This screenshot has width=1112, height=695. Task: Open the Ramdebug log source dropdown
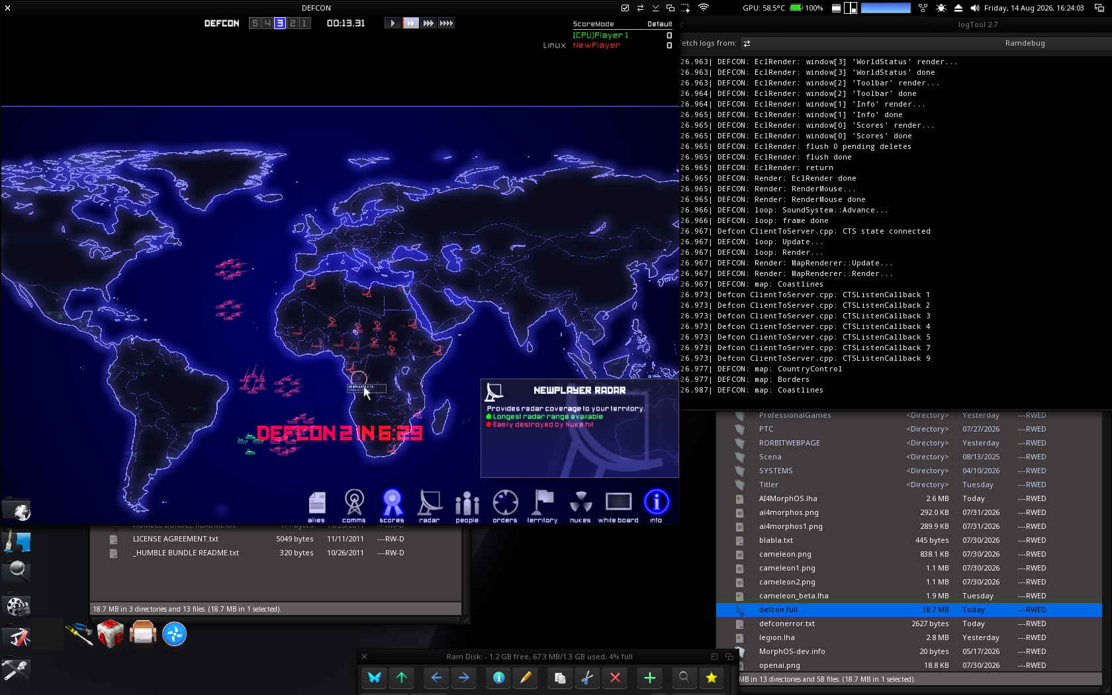coord(927,43)
